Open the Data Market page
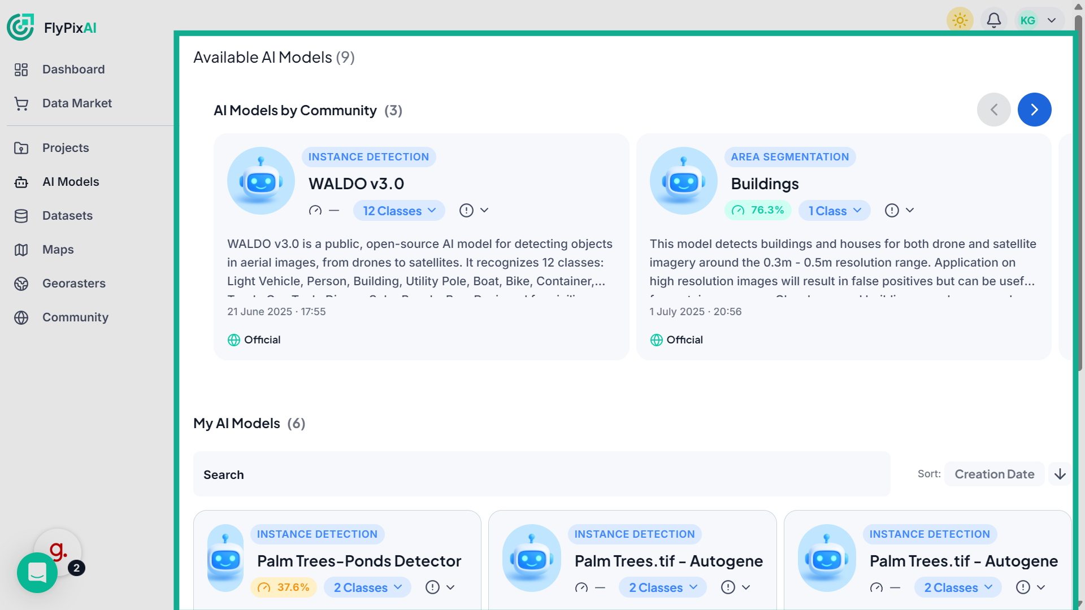1085x610 pixels. 77,103
